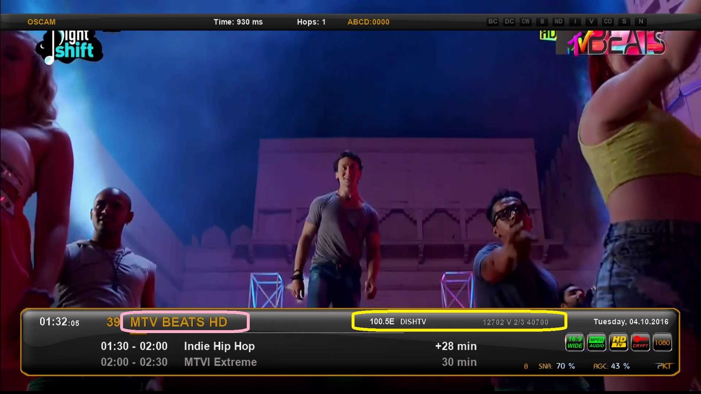Select next programme MTVI Extreme
701x394 pixels.
click(221, 362)
